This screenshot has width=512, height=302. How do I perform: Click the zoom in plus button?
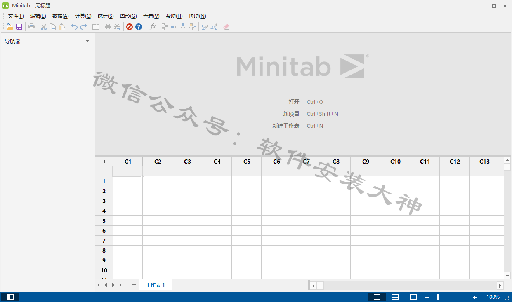(x=475, y=297)
